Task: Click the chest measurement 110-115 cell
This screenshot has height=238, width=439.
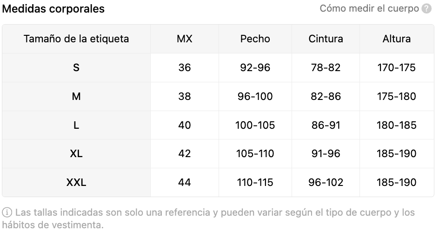Action: point(255,183)
